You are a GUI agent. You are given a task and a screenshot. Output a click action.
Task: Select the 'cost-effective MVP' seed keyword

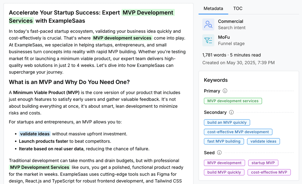tap(269, 172)
